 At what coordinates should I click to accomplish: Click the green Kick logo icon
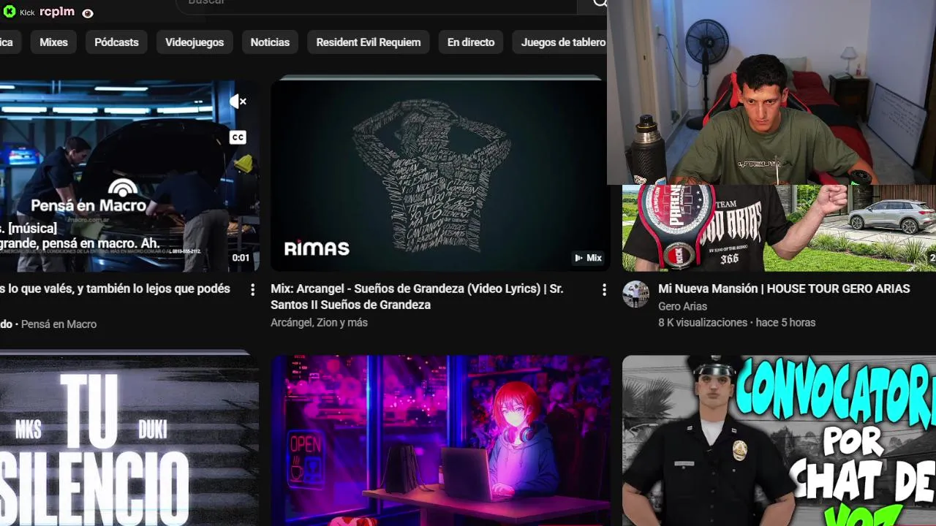point(10,12)
